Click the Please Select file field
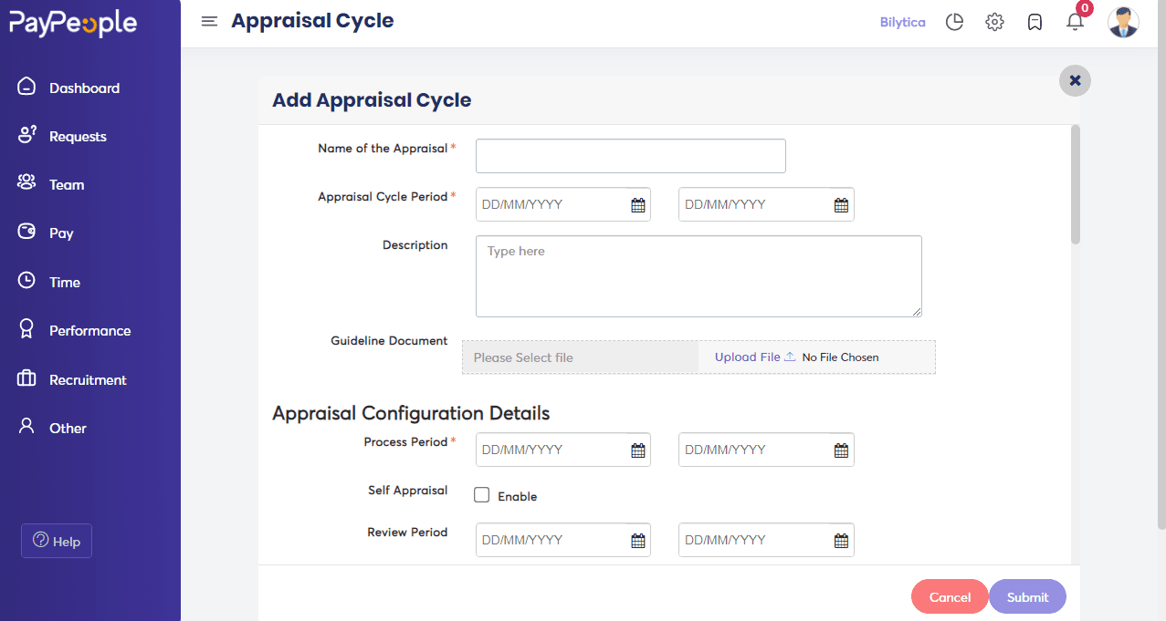This screenshot has height=621, width=1166. pos(581,357)
